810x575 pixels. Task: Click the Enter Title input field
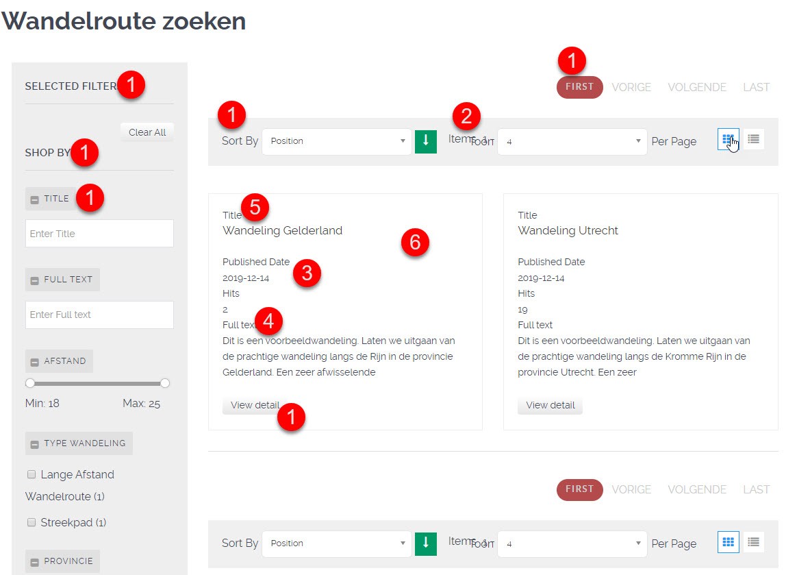pos(99,234)
